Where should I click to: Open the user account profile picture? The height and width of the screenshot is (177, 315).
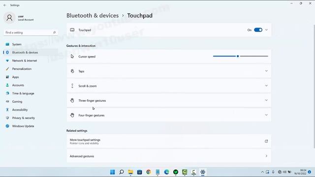coord(9,18)
